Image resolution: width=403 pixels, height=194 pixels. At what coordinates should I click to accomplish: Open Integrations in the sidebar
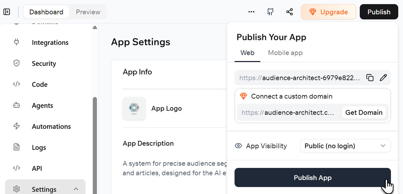50,43
